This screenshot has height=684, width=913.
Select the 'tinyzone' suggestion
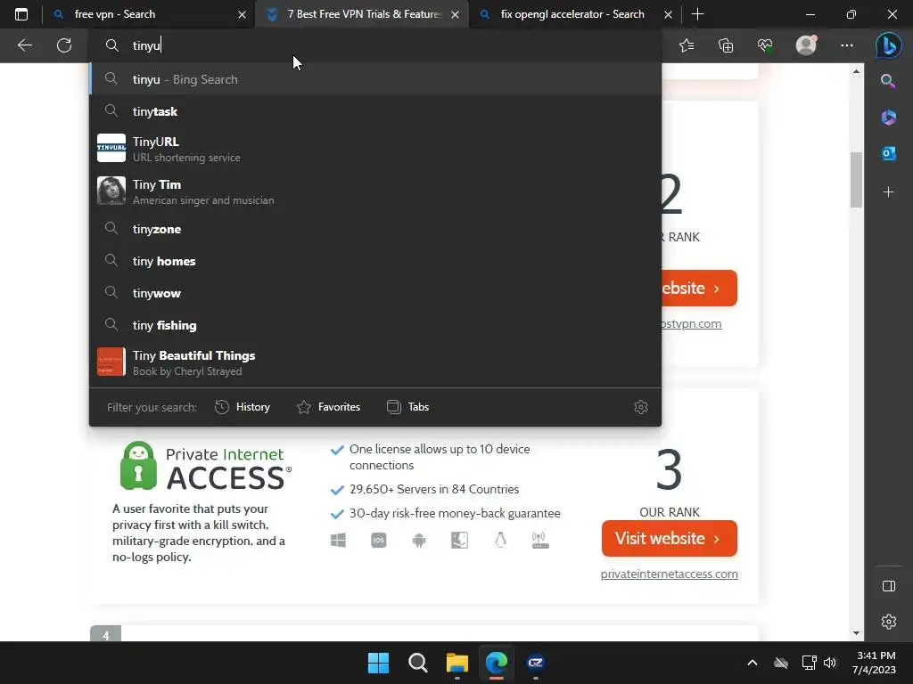click(x=375, y=229)
